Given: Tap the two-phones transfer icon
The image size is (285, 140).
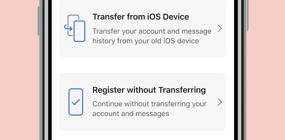Looking at the screenshot, I should tap(74, 28).
